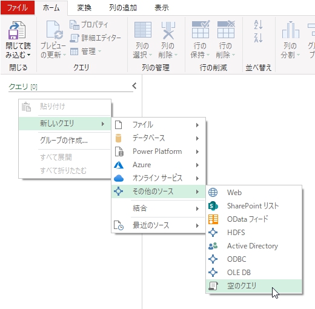This screenshot has height=309, width=315.
Task: Click the その他のソース connector icon
Action: (118, 191)
